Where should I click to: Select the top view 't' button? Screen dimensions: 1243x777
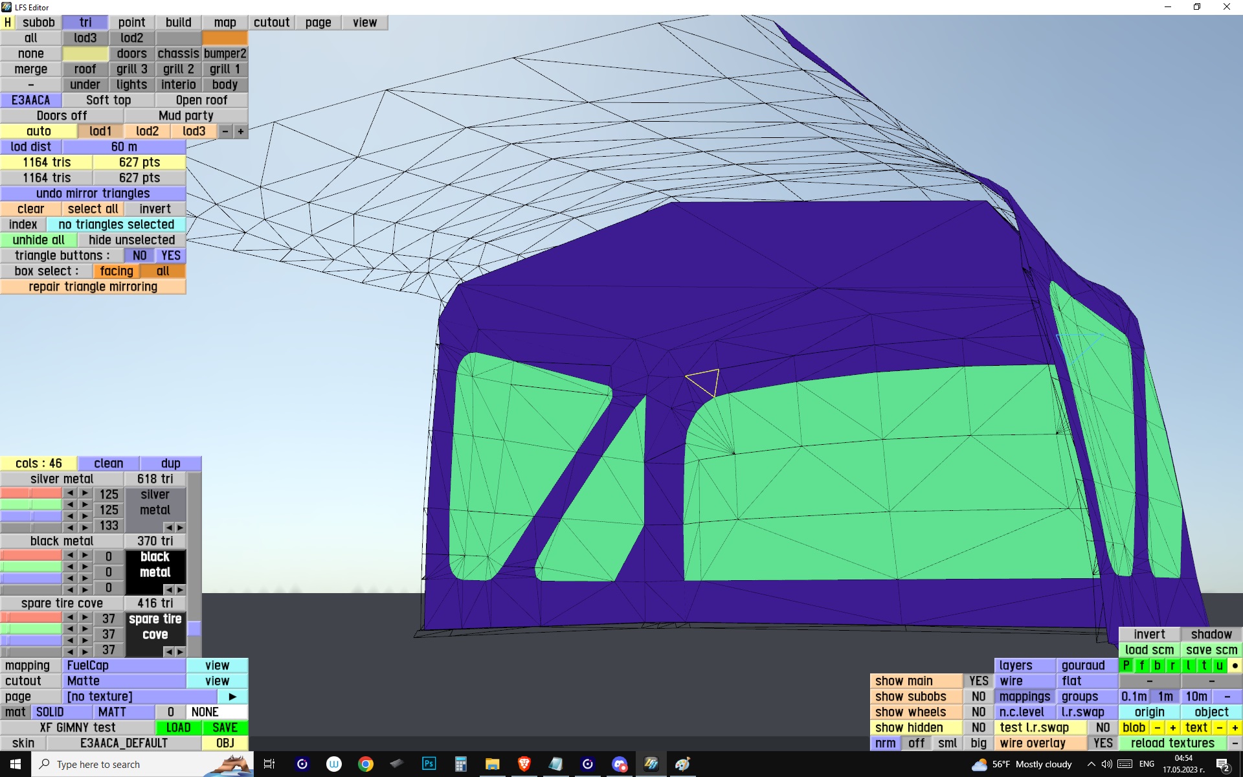coord(1204,666)
